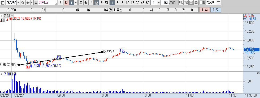
Task: Expand the stock code 060280 dropdown
Action: (x=18, y=3)
